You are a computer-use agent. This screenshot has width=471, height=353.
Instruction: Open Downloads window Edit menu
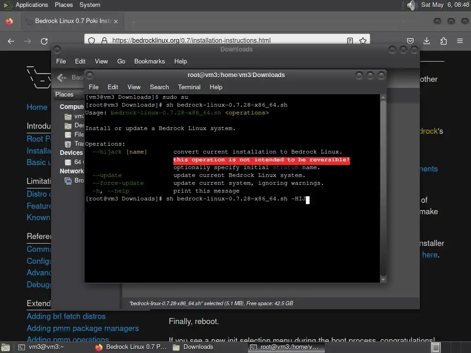pos(80,61)
